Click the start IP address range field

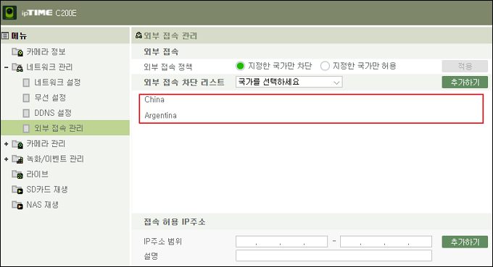[x=282, y=242]
